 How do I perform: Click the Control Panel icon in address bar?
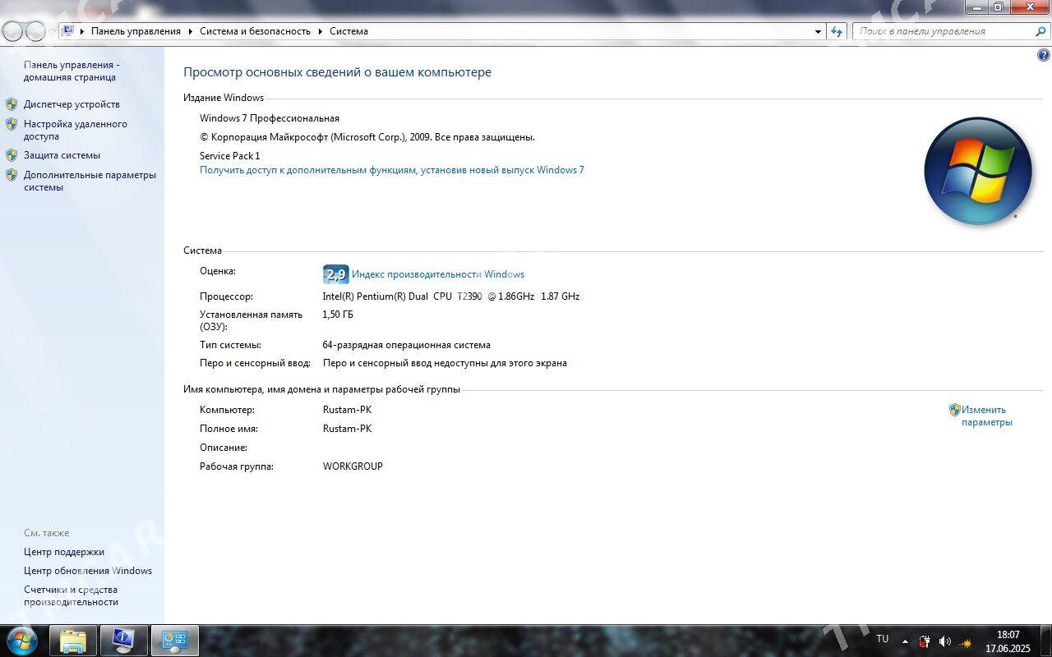(x=68, y=30)
